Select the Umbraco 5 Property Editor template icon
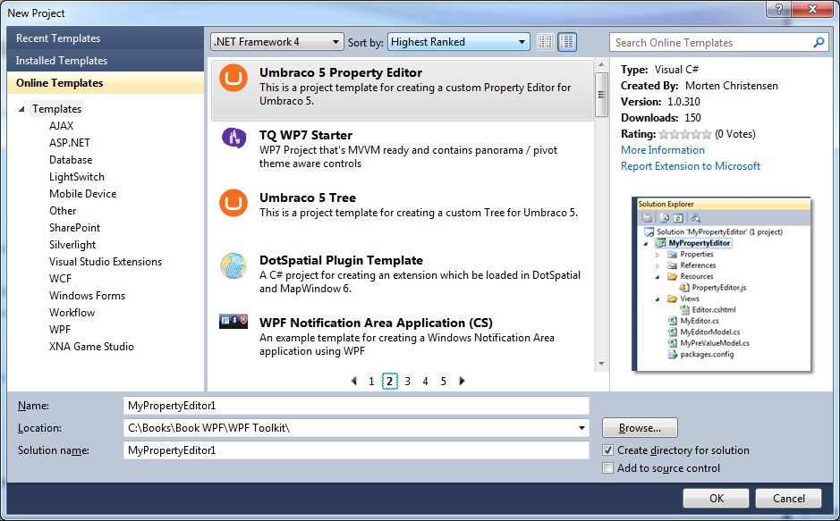Image resolution: width=840 pixels, height=521 pixels. pyautogui.click(x=233, y=78)
